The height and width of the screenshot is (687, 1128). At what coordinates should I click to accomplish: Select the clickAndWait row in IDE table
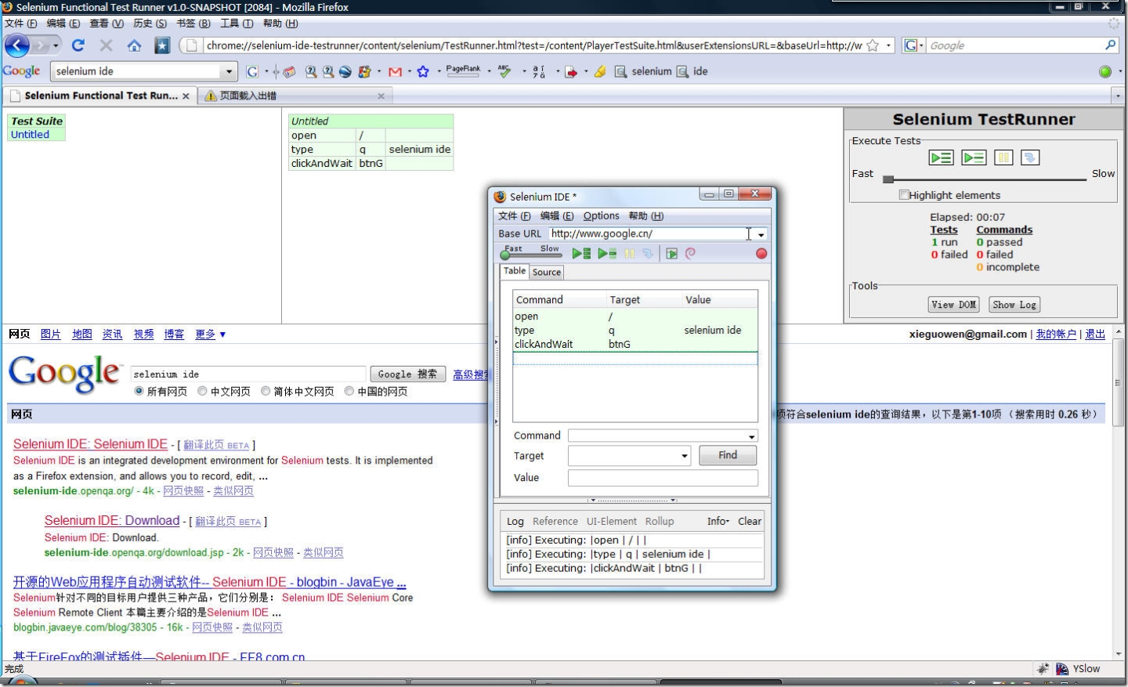635,344
